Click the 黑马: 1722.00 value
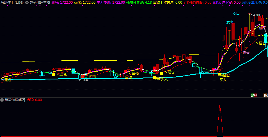268x137 pixels. (x=62, y=3)
